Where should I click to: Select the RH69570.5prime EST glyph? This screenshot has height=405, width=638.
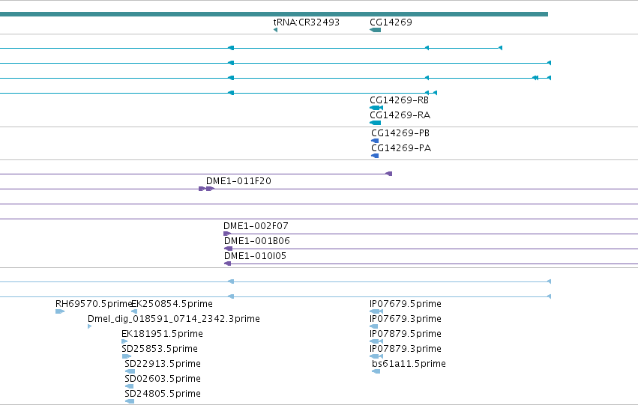60,312
